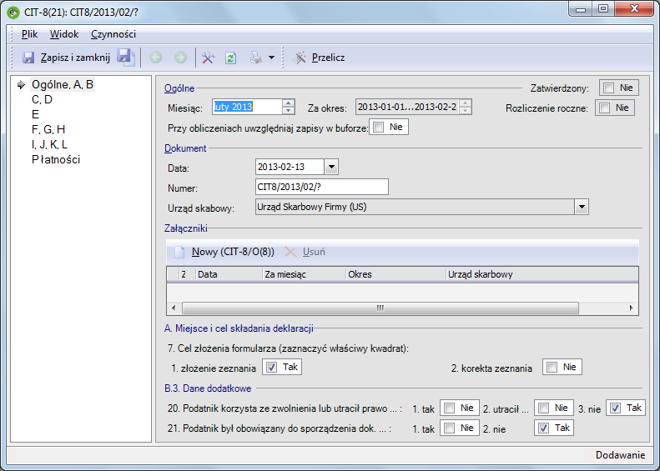Toggle field 20 option 2. utracił checkbox
660x471 pixels.
click(543, 408)
